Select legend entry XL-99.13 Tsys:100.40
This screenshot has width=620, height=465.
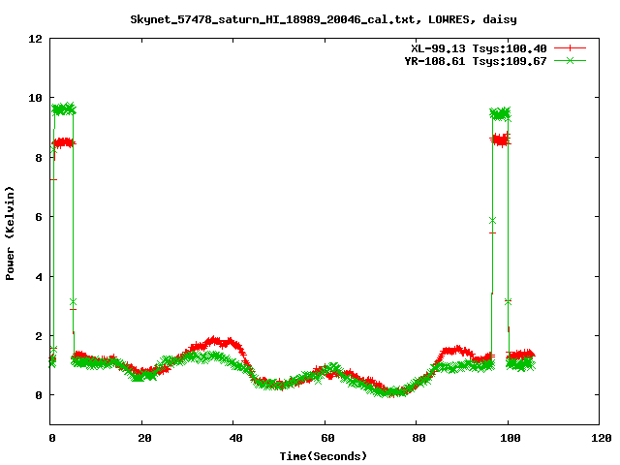coord(479,48)
